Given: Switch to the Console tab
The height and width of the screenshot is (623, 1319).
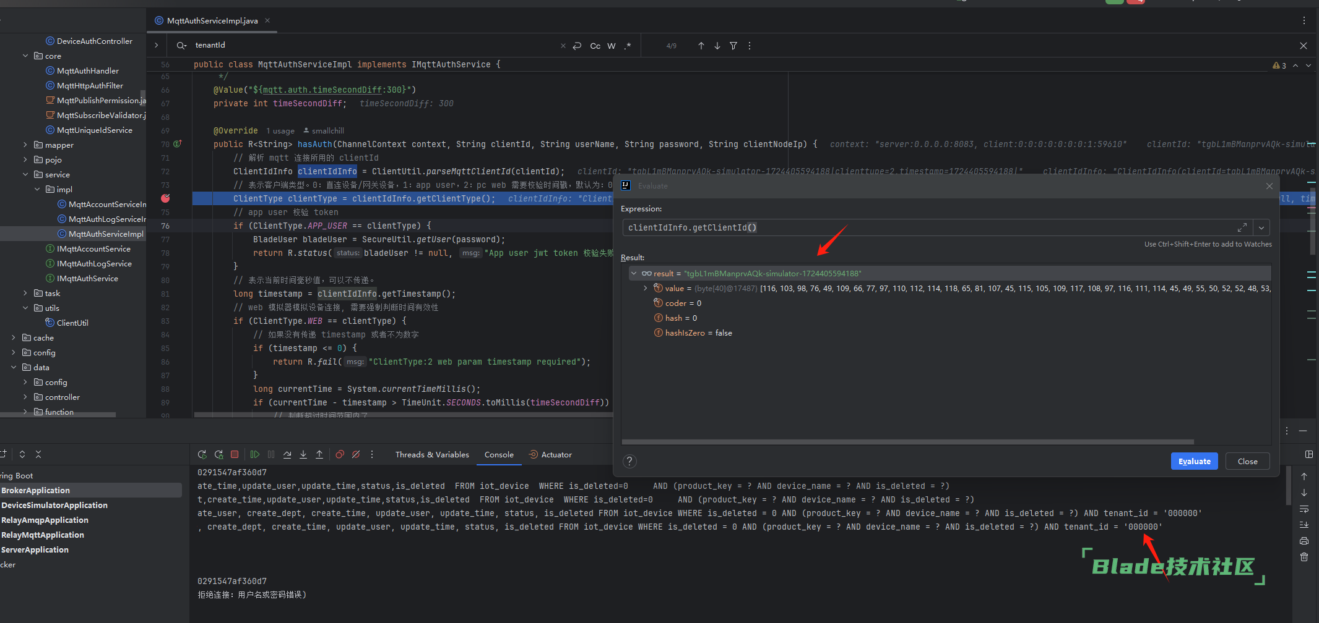Looking at the screenshot, I should pyautogui.click(x=499, y=454).
